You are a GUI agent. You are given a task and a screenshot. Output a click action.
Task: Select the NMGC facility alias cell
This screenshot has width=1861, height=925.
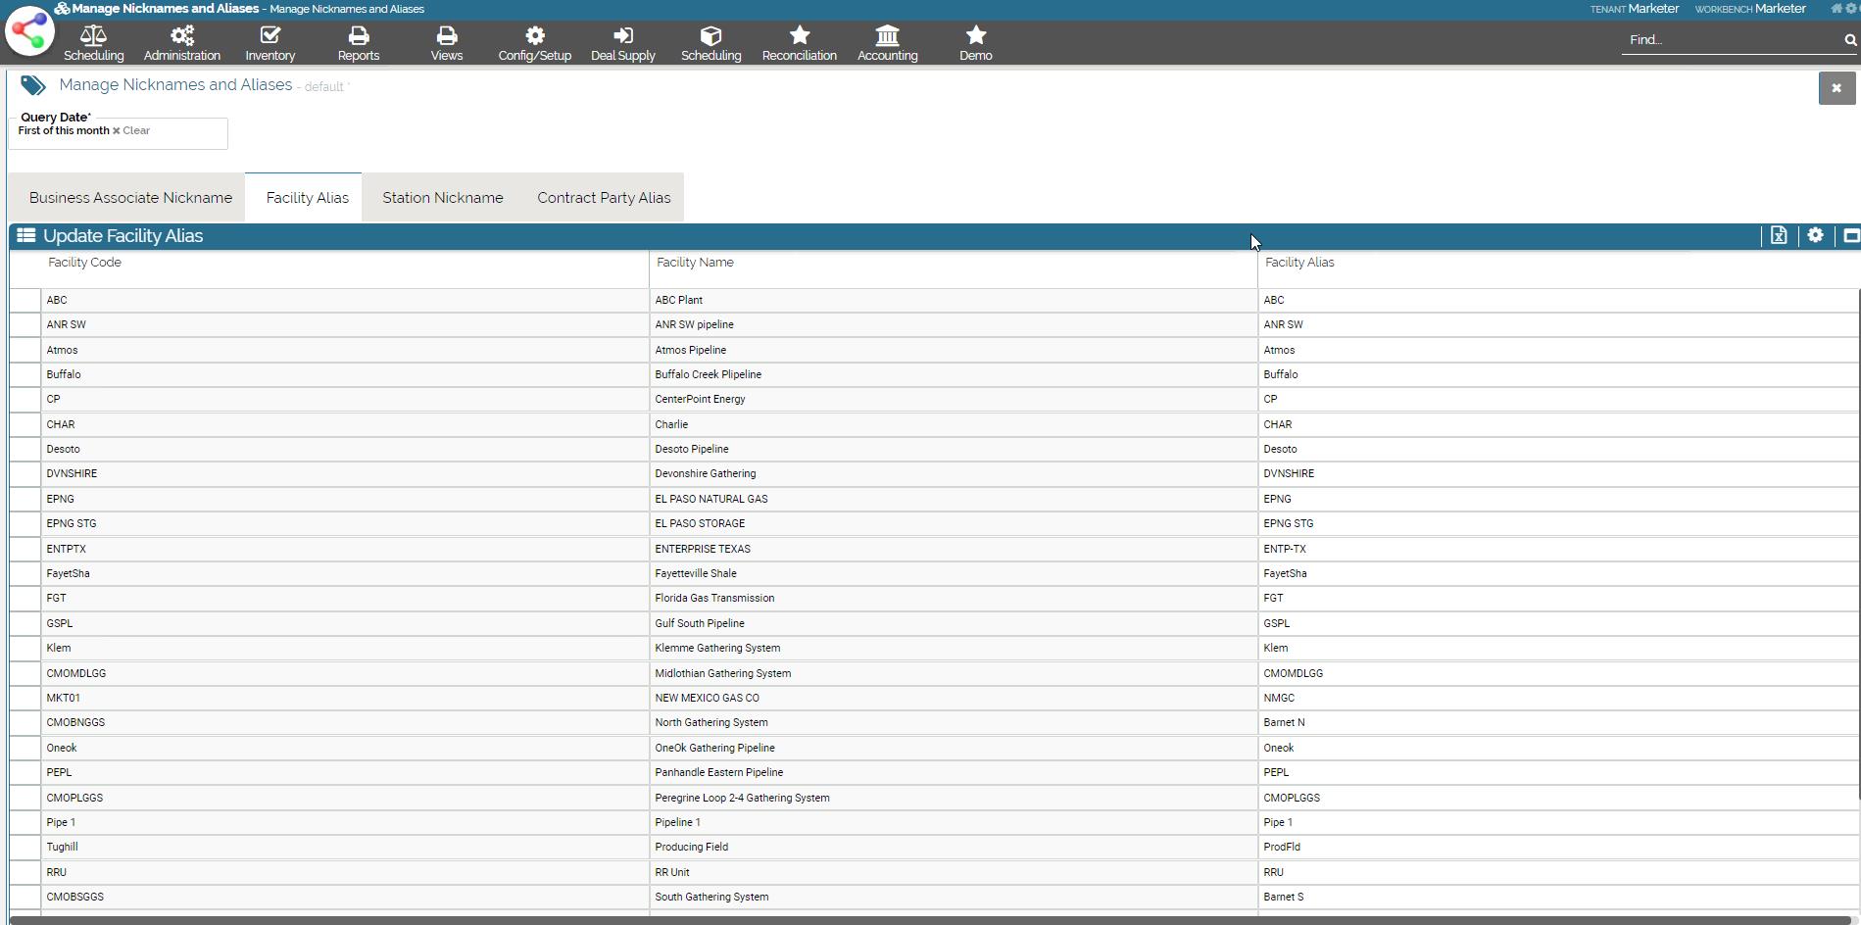[1279, 699]
